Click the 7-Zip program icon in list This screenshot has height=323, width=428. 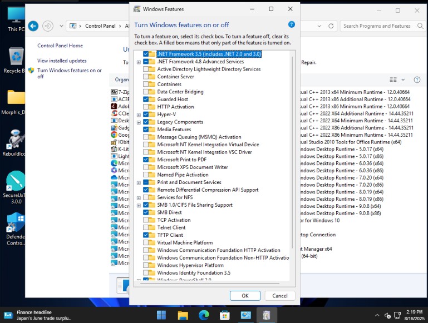pos(114,92)
